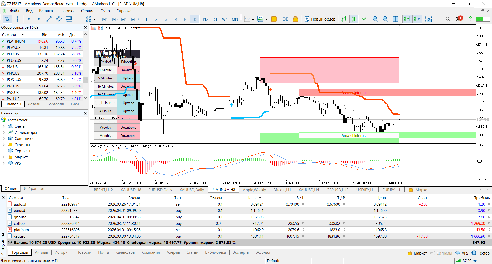Toggle chart auto-scroll to latest bar
The image size is (492, 264).
(407, 19)
